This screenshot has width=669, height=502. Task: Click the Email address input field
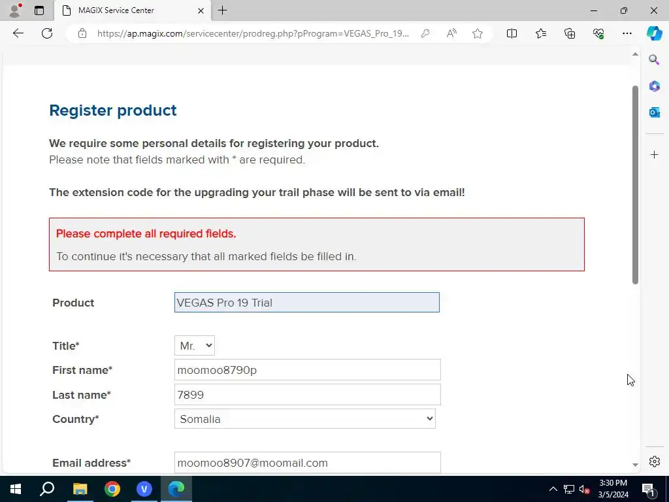(x=307, y=463)
